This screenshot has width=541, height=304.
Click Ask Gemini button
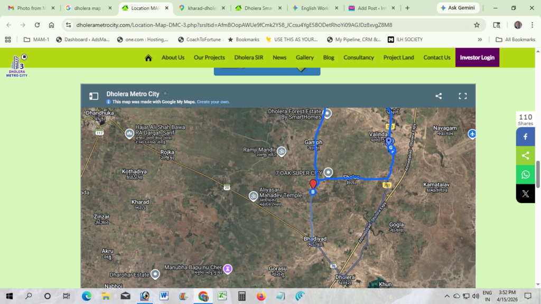point(458,8)
